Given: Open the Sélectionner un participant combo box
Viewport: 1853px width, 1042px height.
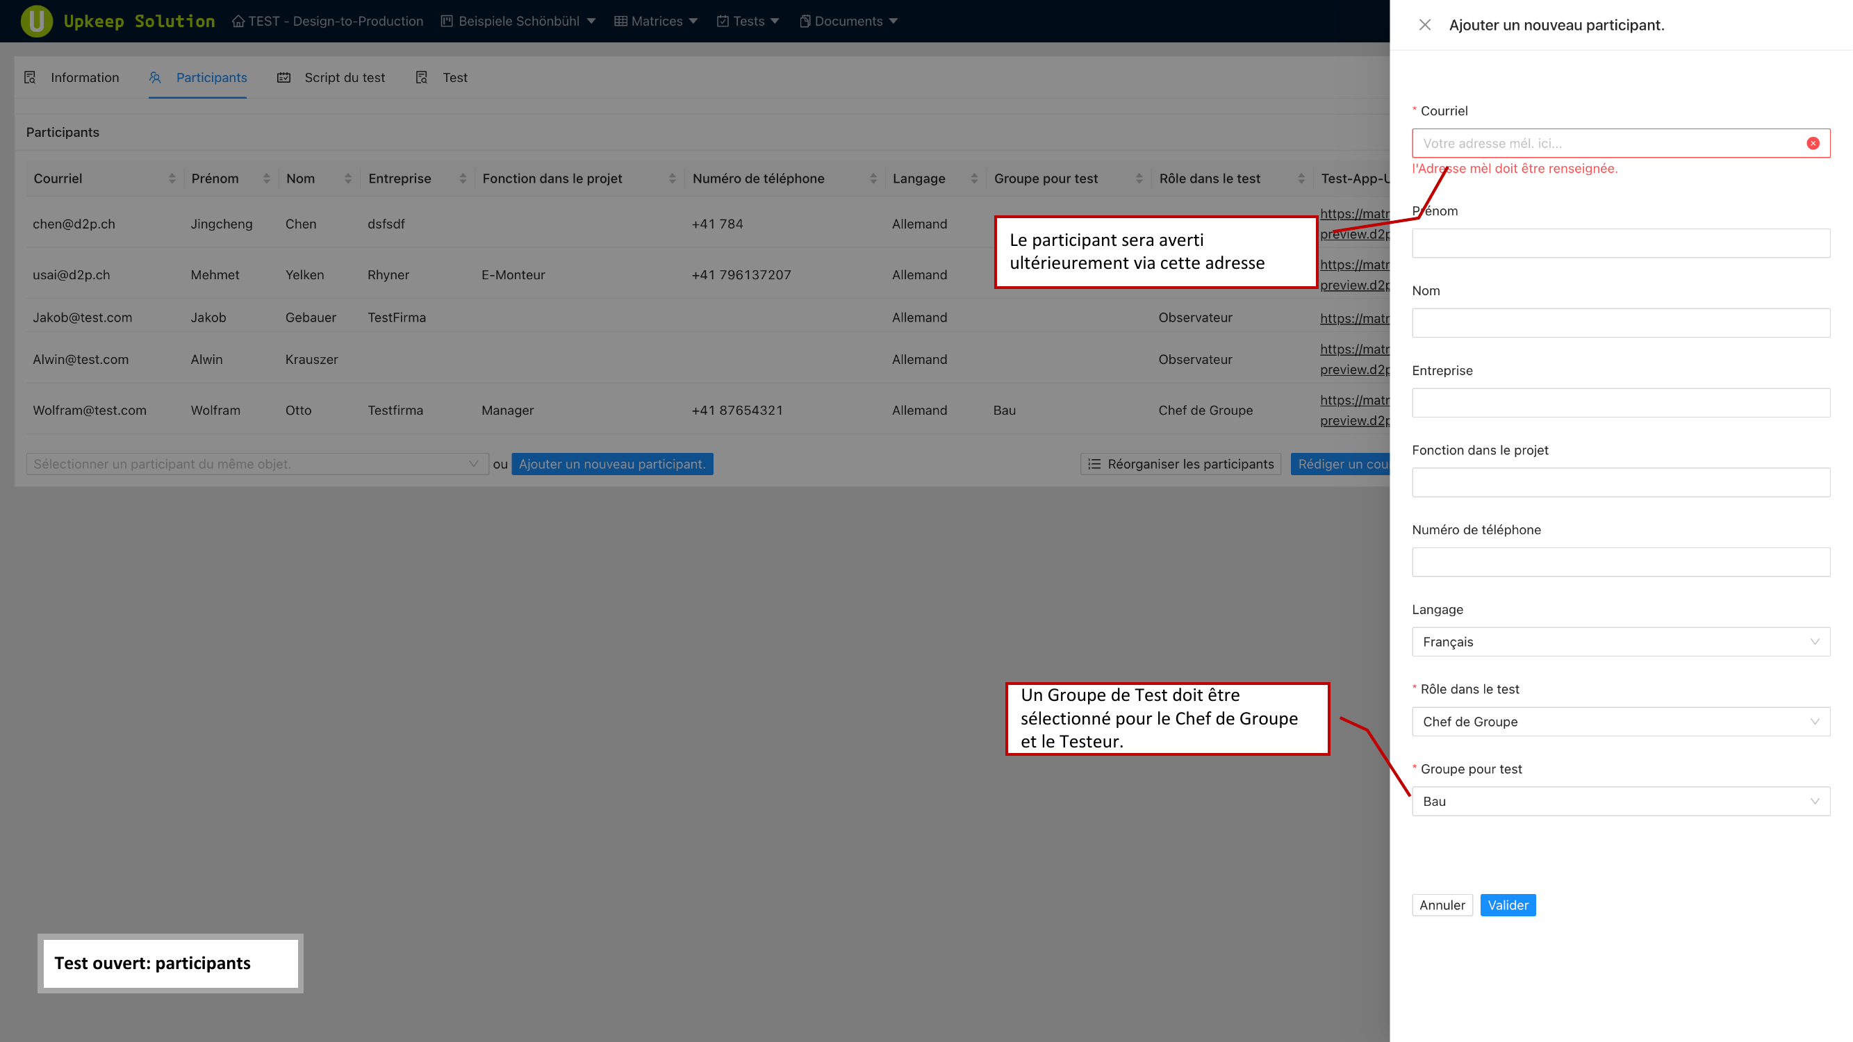Looking at the screenshot, I should point(257,464).
